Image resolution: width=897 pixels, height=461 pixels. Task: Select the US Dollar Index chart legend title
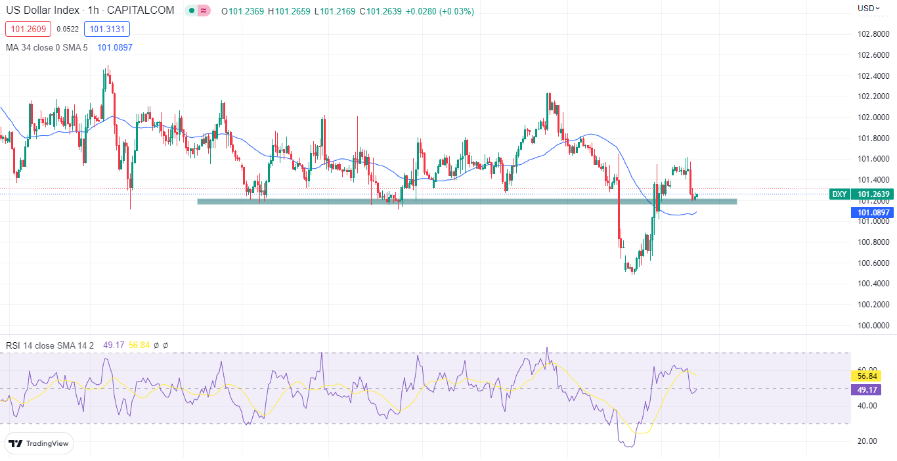(43, 11)
